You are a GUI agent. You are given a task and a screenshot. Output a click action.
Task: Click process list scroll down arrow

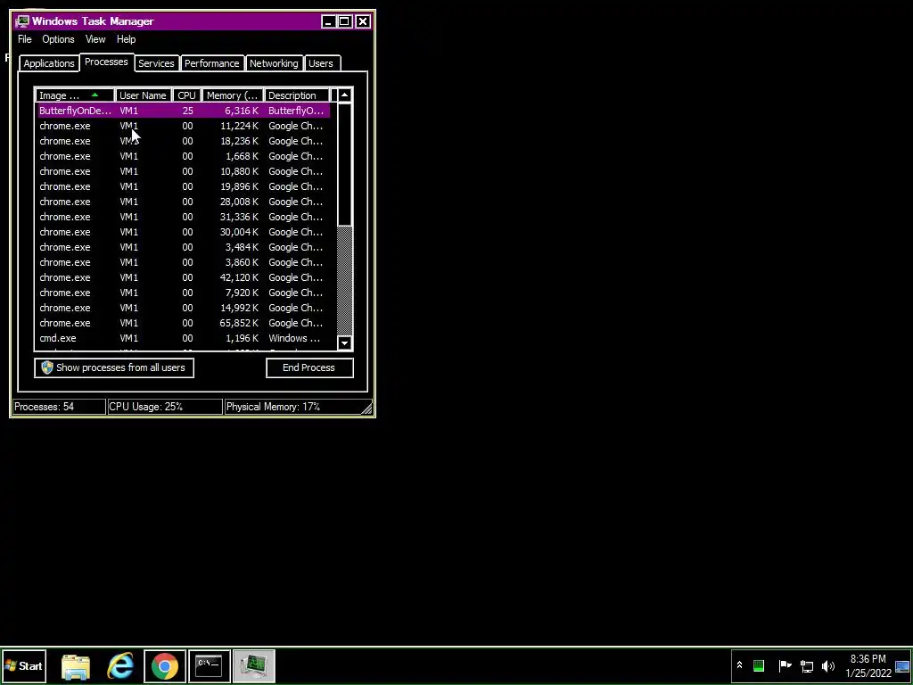click(x=345, y=343)
